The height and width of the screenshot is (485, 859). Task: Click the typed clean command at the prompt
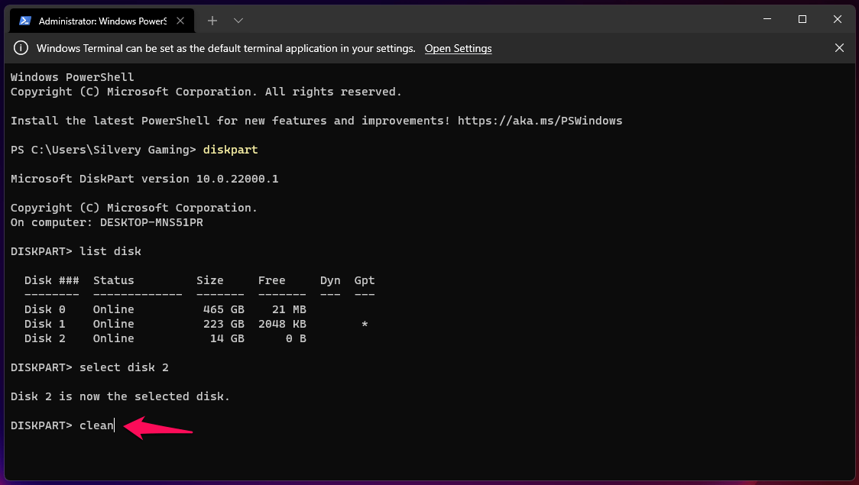[96, 425]
